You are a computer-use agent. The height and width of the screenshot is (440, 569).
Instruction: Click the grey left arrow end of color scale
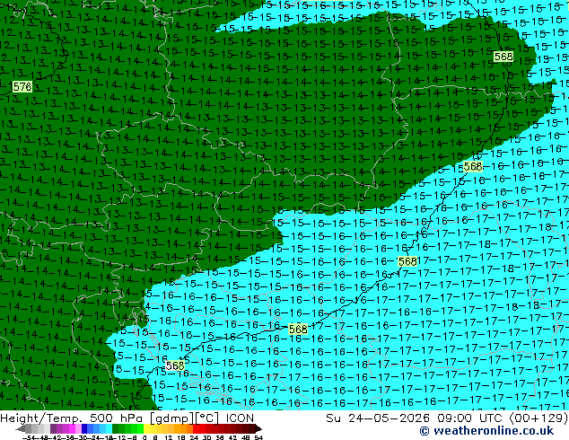tap(21, 428)
